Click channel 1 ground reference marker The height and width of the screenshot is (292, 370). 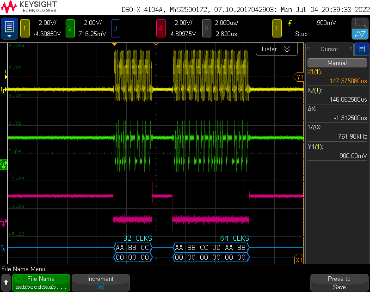coord(4,91)
